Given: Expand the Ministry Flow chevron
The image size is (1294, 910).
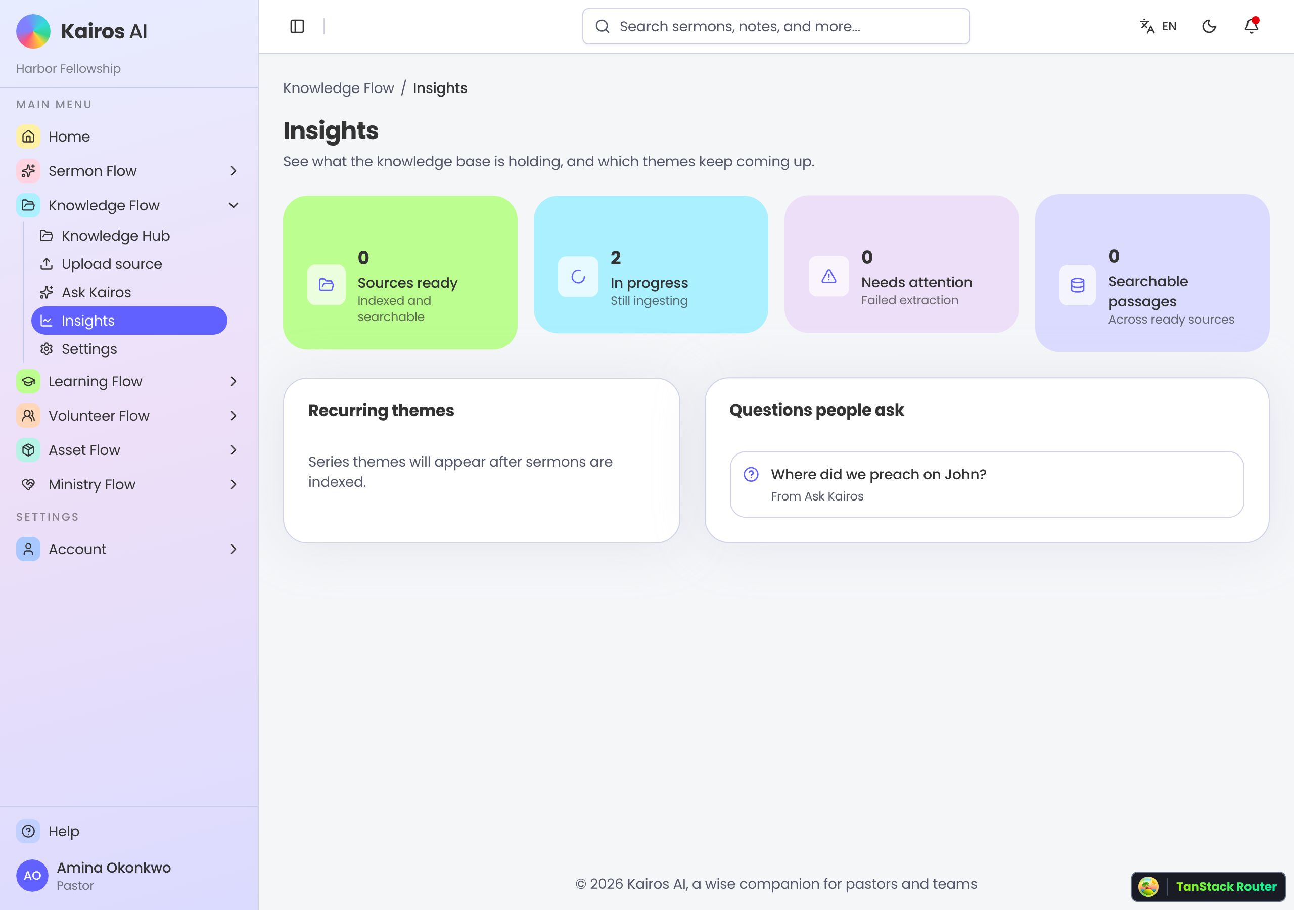Looking at the screenshot, I should click(x=234, y=484).
